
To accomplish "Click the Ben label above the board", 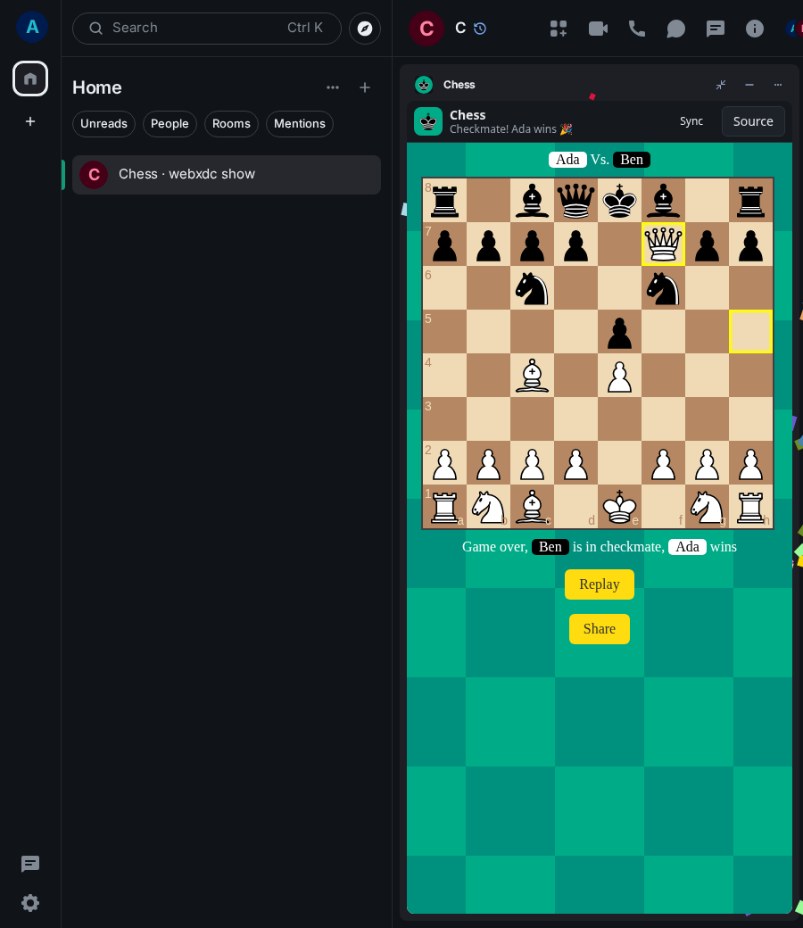I will click(x=632, y=160).
